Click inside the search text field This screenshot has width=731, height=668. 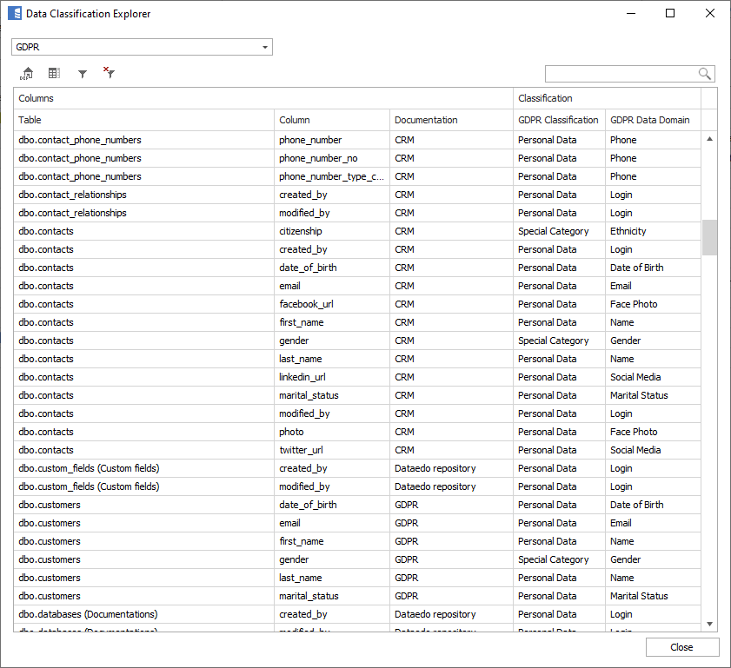pos(621,74)
